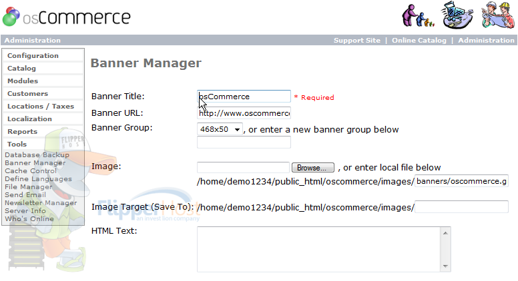The width and height of the screenshot is (518, 281).
Task: Click HTML Text scrollbar up arrow
Action: pos(445,233)
